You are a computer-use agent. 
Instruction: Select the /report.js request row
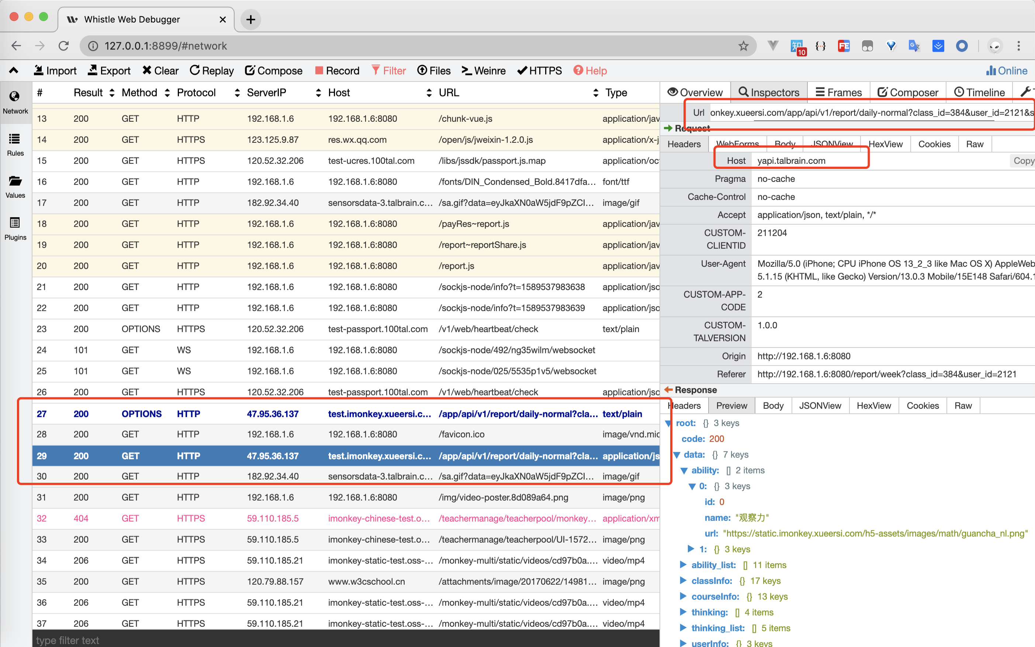coord(346,266)
